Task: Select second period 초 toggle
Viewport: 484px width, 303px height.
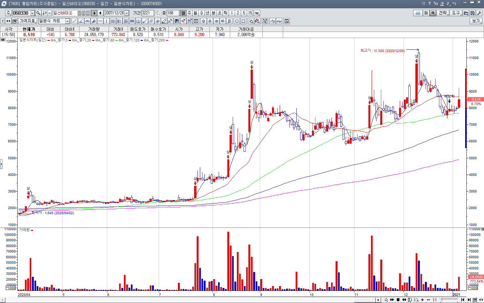Action: point(220,13)
